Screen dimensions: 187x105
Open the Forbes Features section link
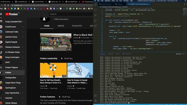tap(47, 97)
